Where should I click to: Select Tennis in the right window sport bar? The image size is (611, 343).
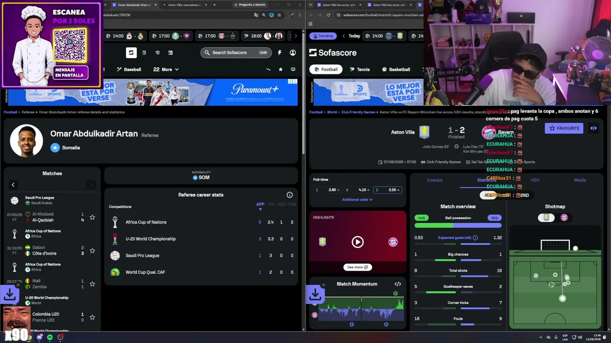click(359, 70)
